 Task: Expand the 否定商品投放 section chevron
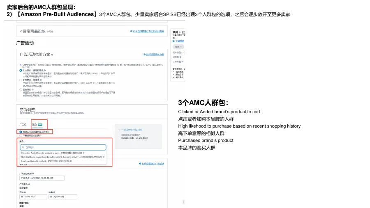click(x=21, y=31)
